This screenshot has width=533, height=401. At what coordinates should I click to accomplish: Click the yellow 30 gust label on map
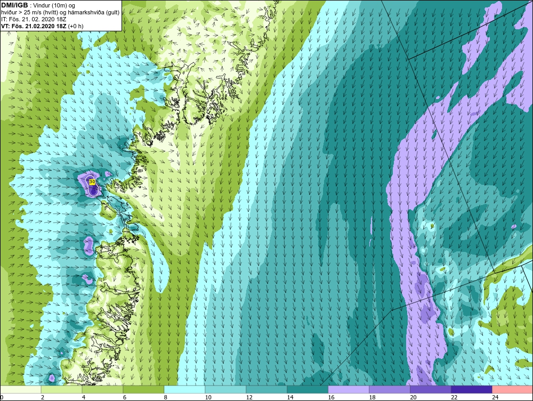[x=92, y=182]
